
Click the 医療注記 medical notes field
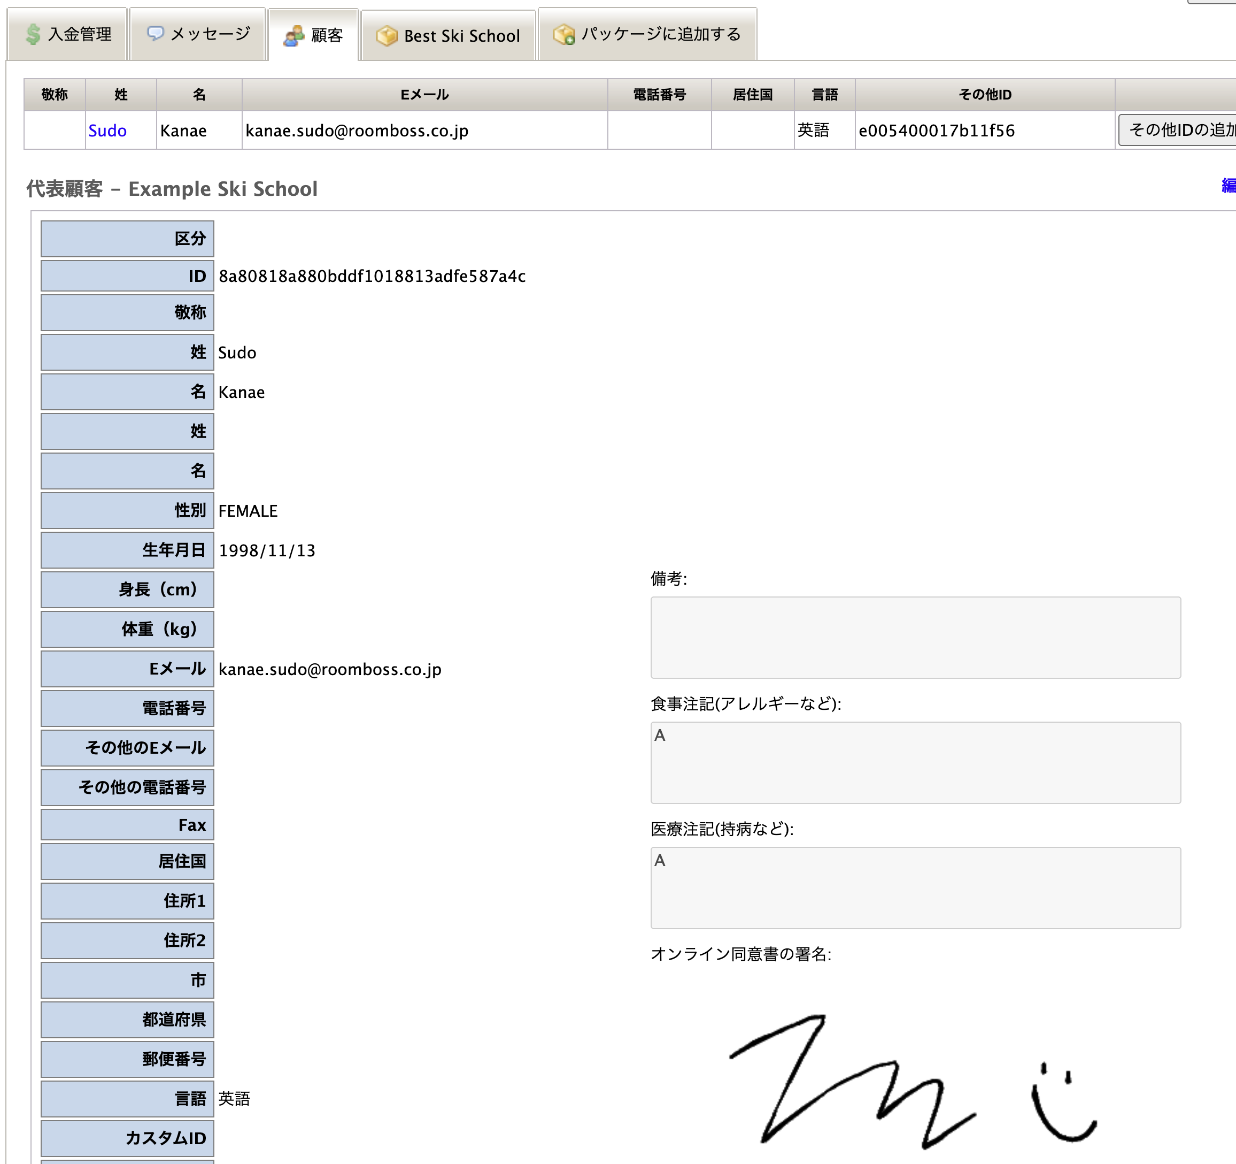click(x=915, y=888)
